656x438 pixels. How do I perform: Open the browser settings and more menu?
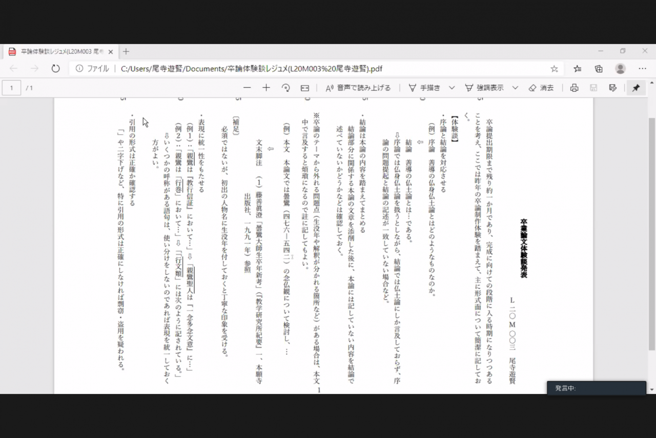point(642,69)
